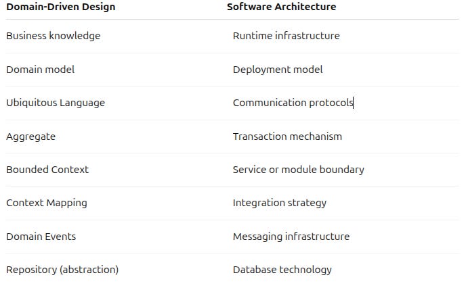Click the Domain model cell
This screenshot has height=290, width=466.
pos(41,70)
